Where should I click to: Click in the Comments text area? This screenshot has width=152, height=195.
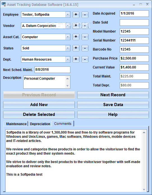(x=73, y=161)
